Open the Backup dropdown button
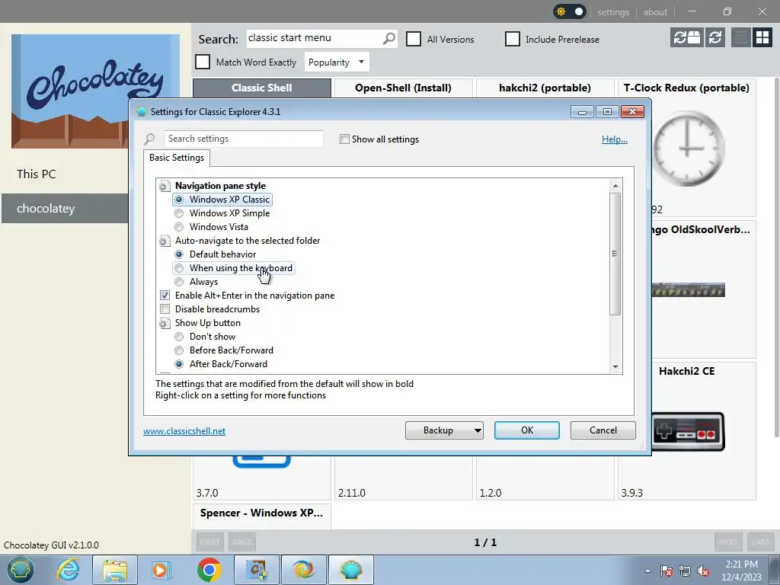 [444, 430]
